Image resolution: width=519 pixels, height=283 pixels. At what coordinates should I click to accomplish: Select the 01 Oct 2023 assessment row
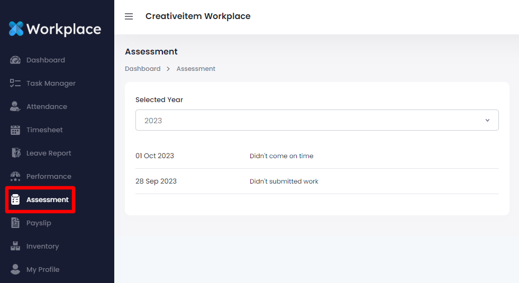click(154, 156)
